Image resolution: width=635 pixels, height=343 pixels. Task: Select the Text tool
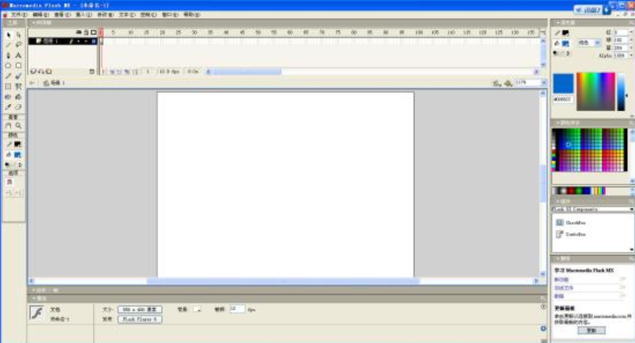click(x=19, y=55)
